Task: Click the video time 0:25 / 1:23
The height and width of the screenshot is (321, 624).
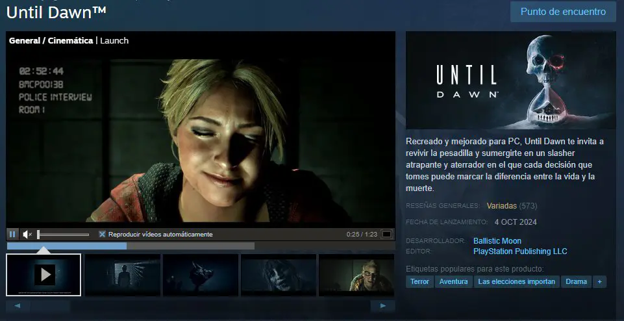Action: click(x=362, y=234)
